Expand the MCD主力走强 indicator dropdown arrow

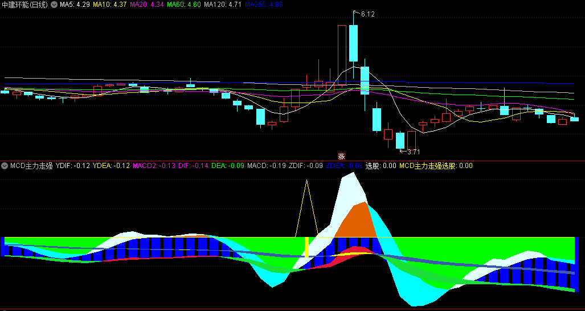(5, 166)
